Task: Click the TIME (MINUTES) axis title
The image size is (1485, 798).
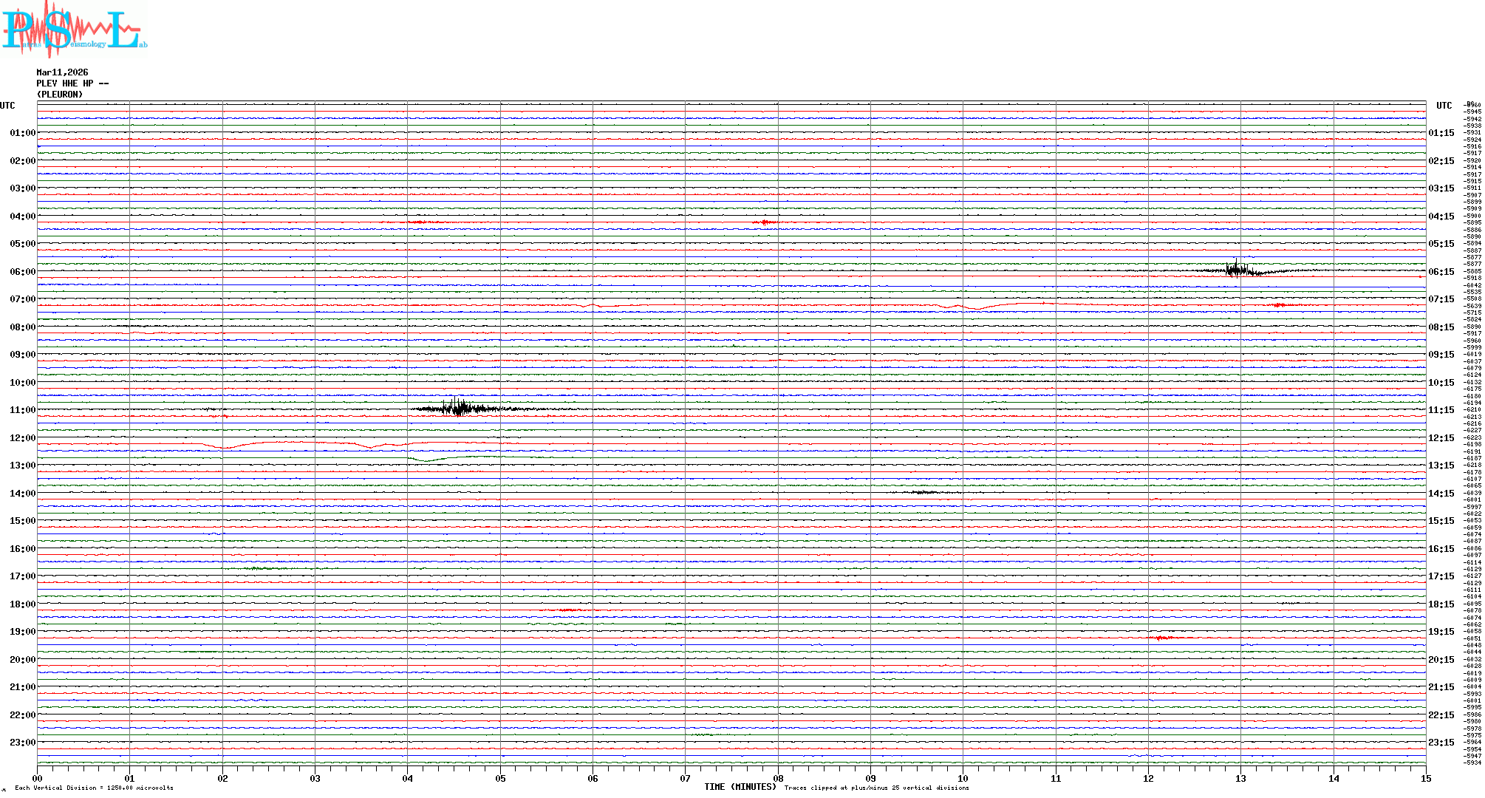Action: [740, 787]
